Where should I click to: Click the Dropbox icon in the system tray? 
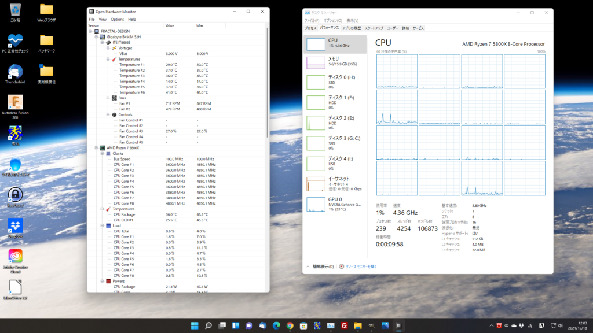tap(522, 325)
